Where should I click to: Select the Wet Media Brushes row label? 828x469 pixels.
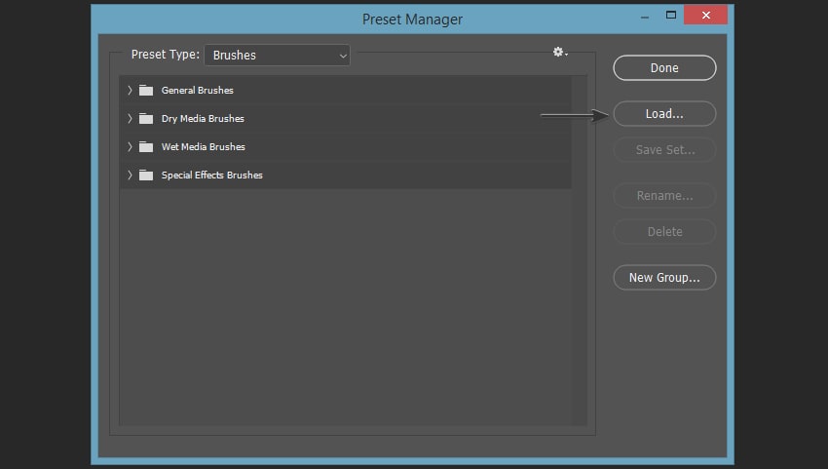pos(204,146)
